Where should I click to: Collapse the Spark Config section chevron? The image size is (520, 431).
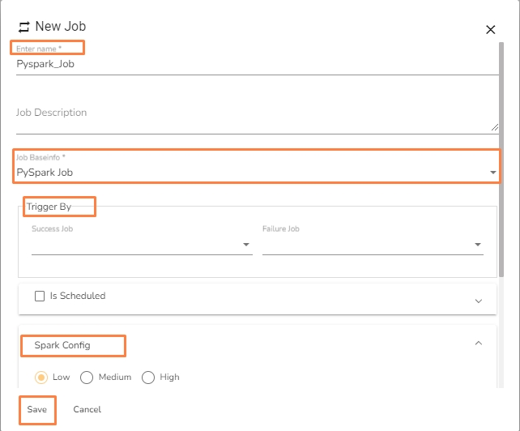click(478, 344)
